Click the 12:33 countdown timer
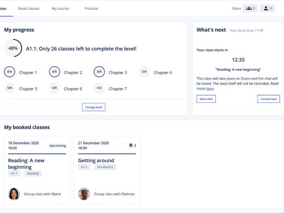This screenshot has width=284, height=213. click(x=238, y=60)
